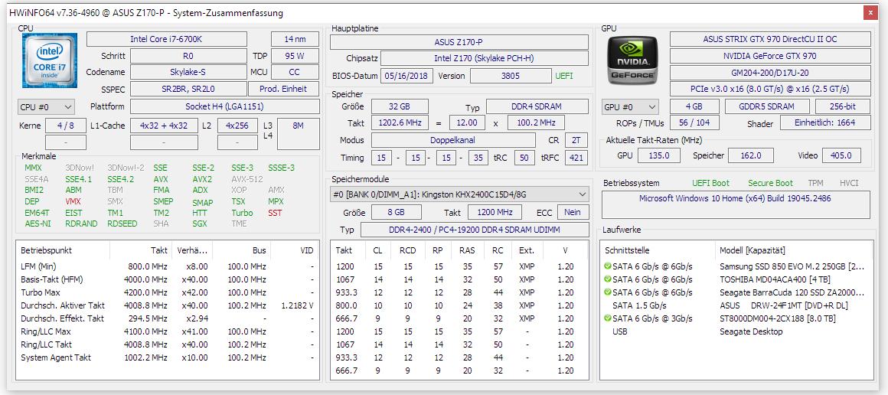
Task: Click the ASUS Z170-P mainboard field
Action: [459, 42]
